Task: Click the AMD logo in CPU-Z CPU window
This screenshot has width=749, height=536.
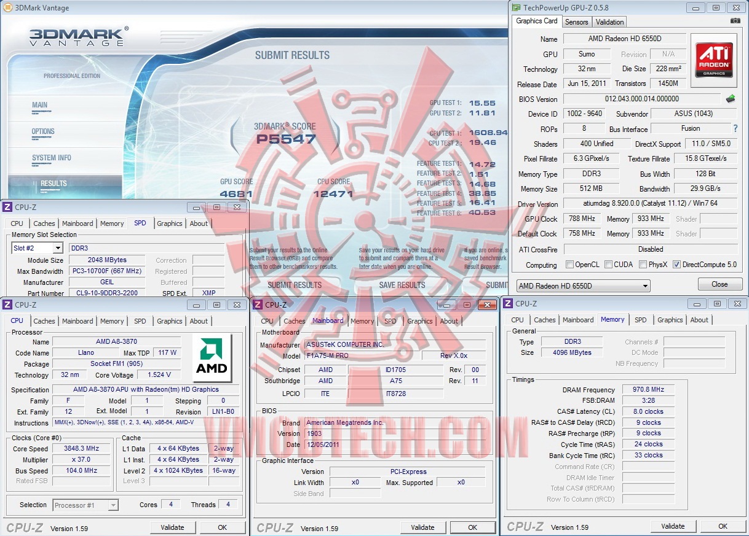Action: click(212, 359)
